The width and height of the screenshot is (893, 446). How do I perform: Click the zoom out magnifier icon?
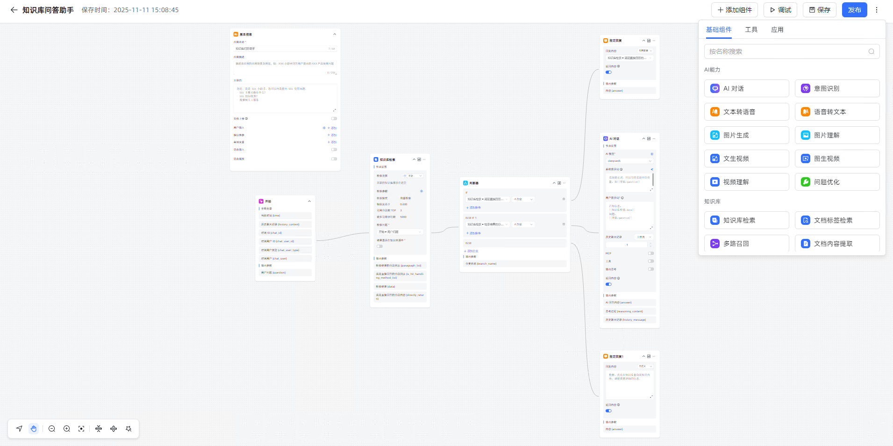52,429
